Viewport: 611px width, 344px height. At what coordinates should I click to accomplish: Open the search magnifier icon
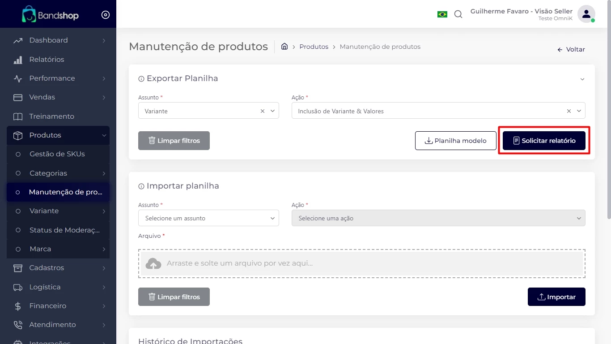coord(458,14)
